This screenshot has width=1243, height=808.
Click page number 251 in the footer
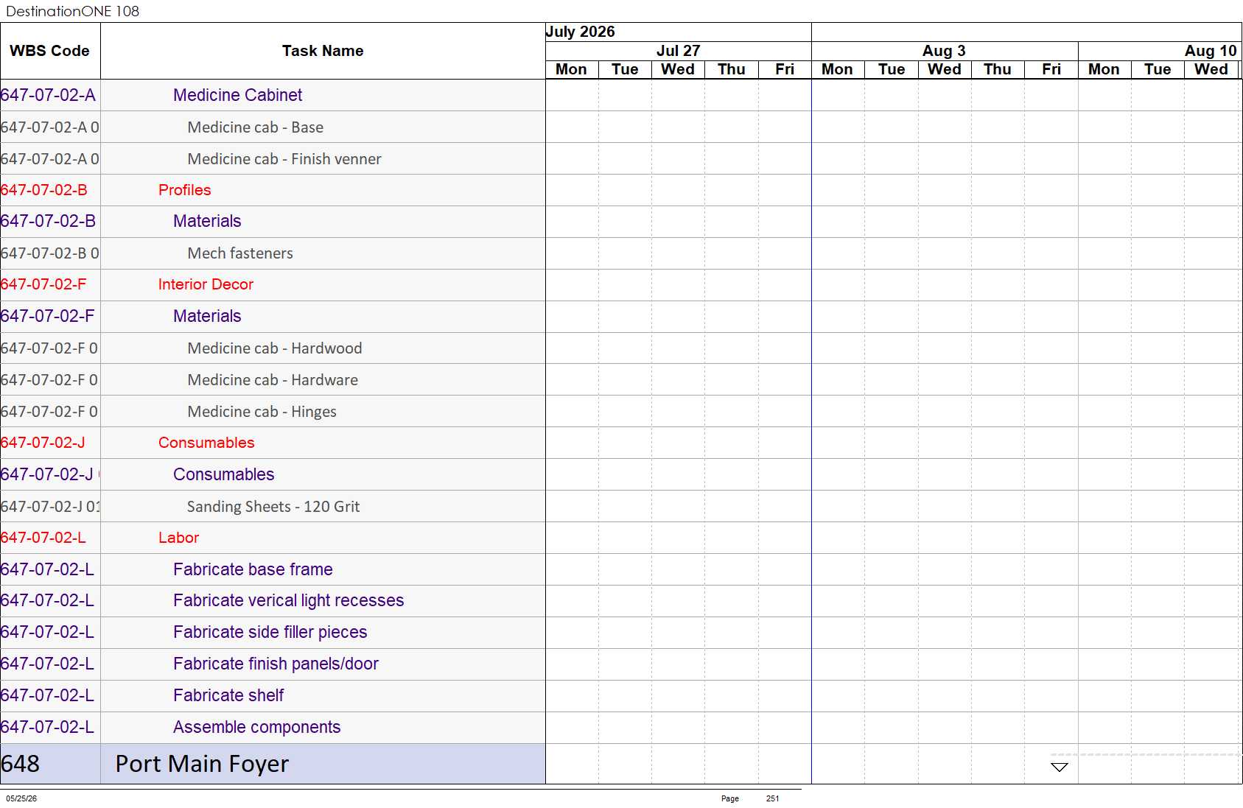point(772,798)
